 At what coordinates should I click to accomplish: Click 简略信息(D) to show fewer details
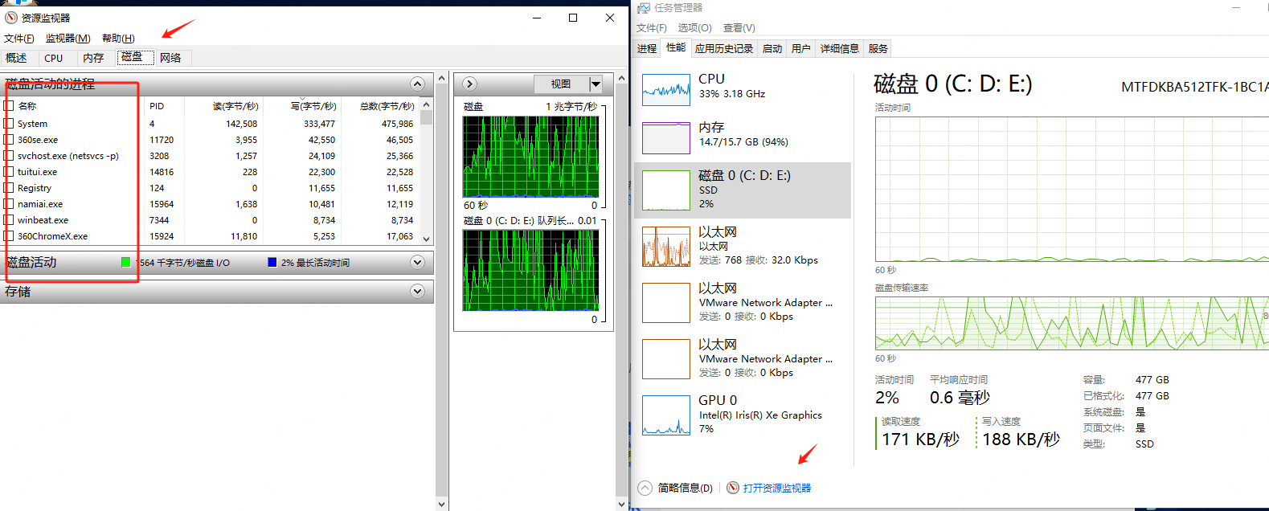click(686, 488)
